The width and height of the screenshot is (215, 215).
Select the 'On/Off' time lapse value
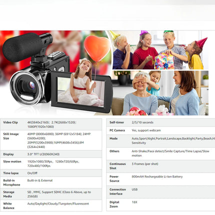pos(32,173)
